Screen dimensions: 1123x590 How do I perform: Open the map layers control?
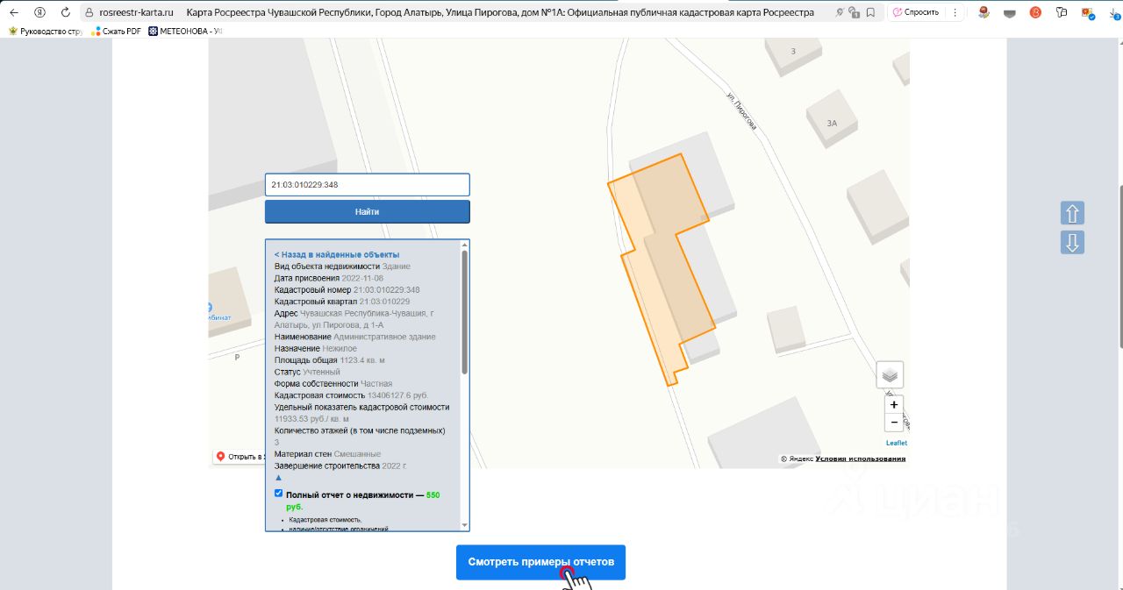tap(890, 374)
